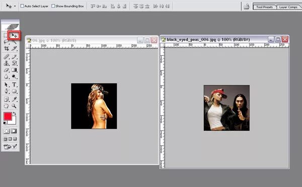This screenshot has width=302, height=187.
Task: Select the Lasso tool
Action: coord(6,42)
